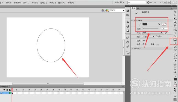The height and width of the screenshot is (102, 178).
Task: Select the Lasso tool
Action: point(175,26)
